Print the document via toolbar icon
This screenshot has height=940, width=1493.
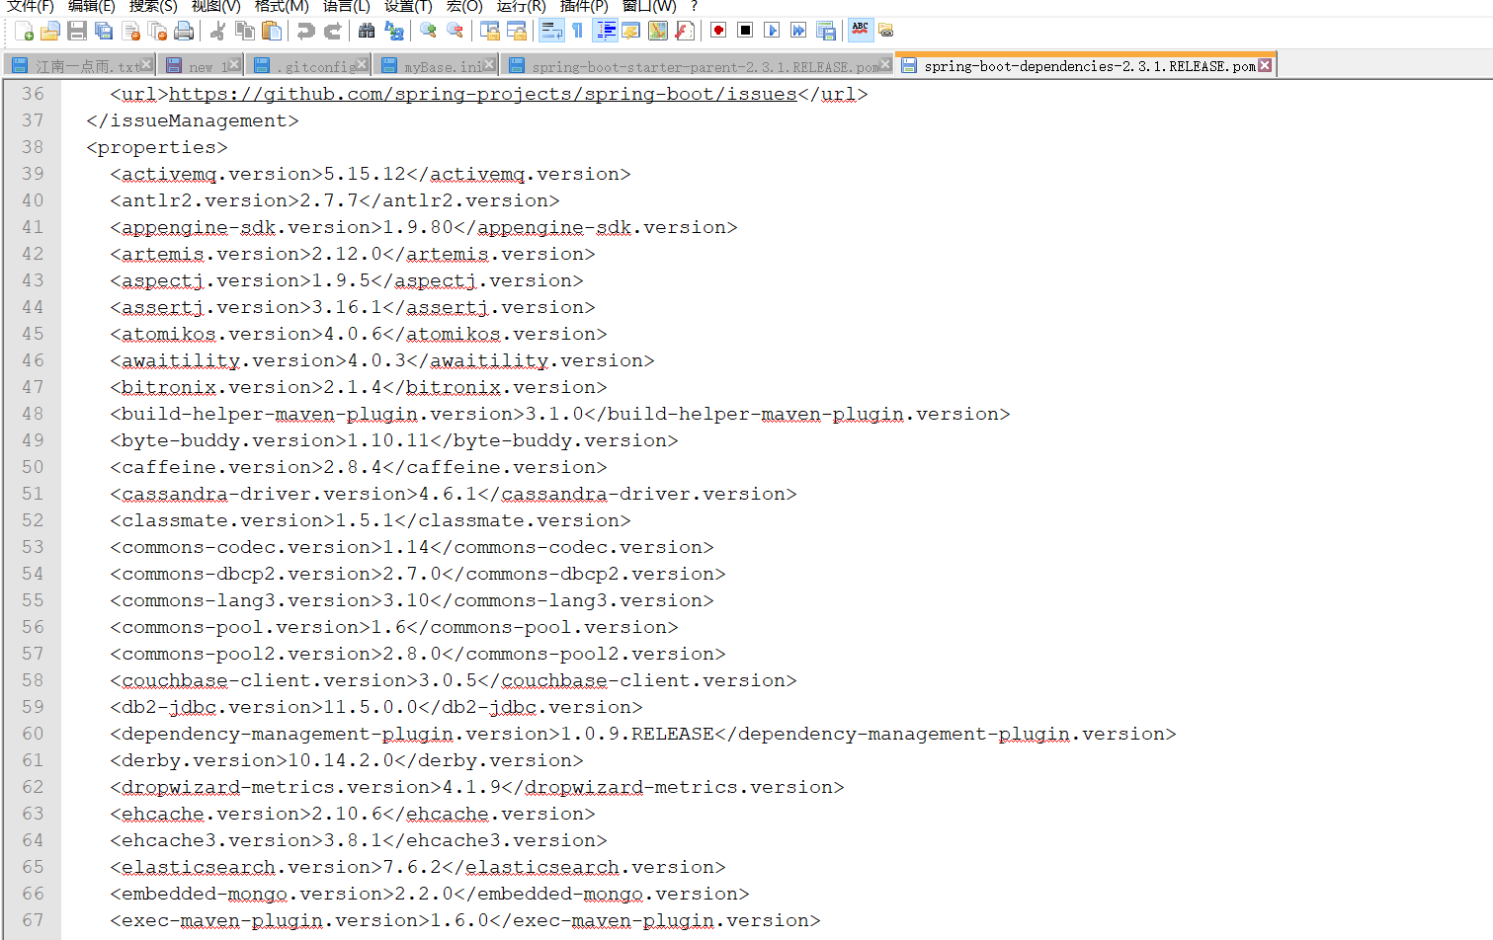click(184, 31)
